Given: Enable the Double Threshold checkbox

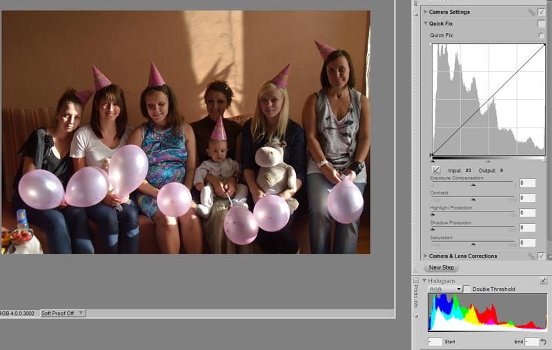Looking at the screenshot, I should pyautogui.click(x=467, y=289).
